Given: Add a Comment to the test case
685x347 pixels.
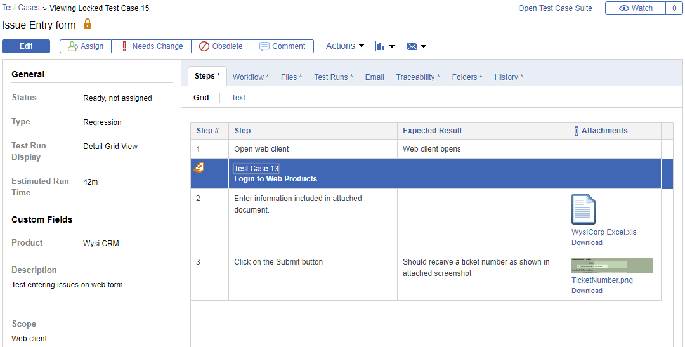Looking at the screenshot, I should pos(282,46).
